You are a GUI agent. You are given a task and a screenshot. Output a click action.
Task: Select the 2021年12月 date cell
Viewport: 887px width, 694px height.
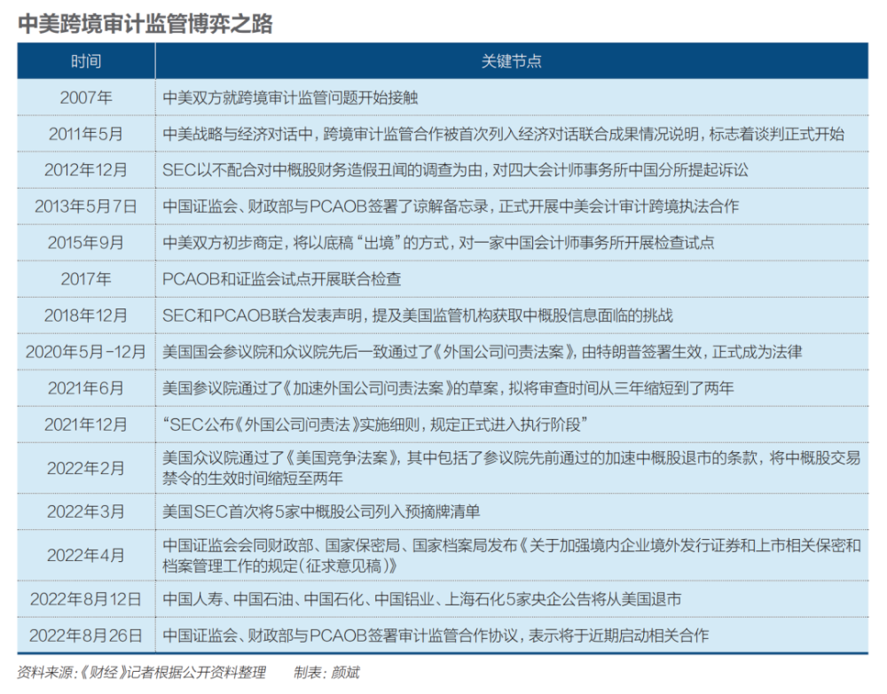tap(86, 424)
